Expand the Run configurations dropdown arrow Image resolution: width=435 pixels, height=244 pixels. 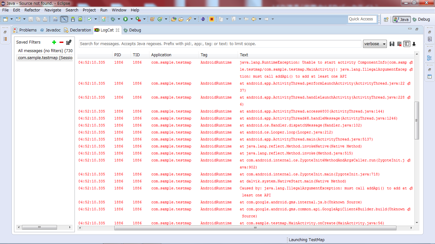[x=131, y=19]
